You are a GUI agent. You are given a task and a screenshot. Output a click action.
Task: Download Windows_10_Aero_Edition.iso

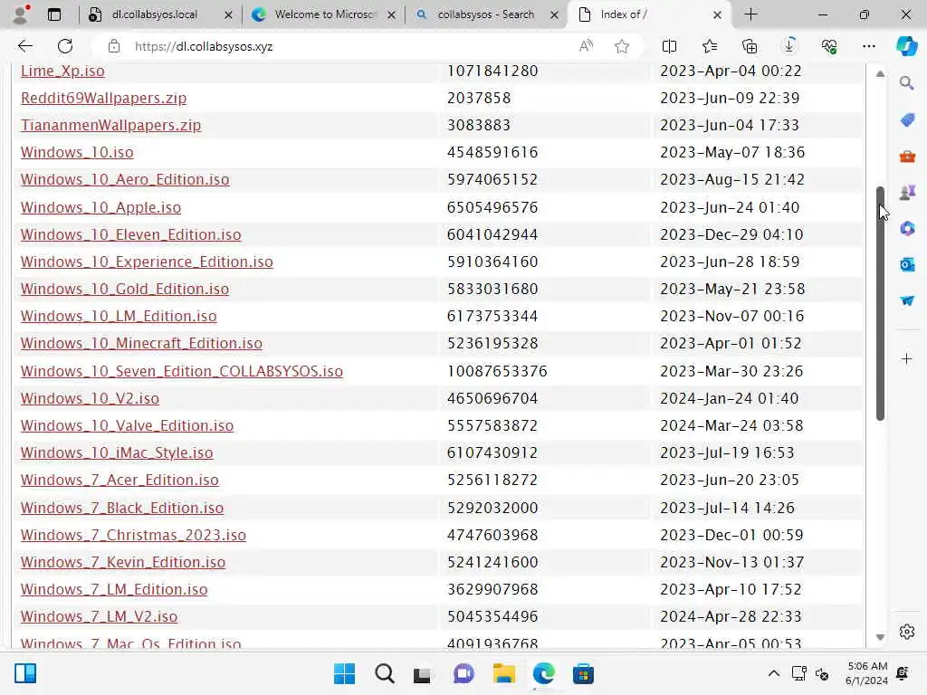(125, 180)
